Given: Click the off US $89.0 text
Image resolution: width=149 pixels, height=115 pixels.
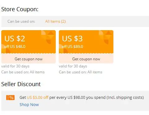Looking at the screenshot, I should (x=72, y=47).
